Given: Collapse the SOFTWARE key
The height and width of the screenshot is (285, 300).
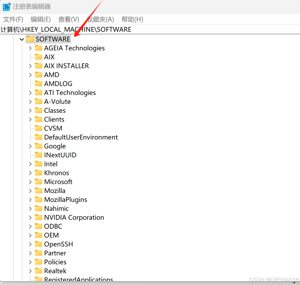Looking at the screenshot, I should click(22, 39).
